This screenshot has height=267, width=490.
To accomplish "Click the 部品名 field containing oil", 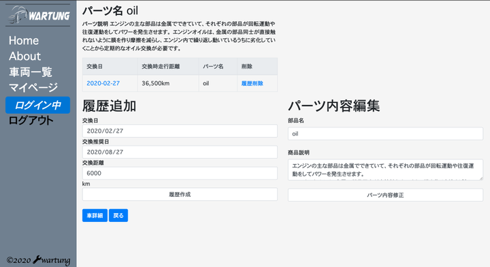I will (385, 133).
